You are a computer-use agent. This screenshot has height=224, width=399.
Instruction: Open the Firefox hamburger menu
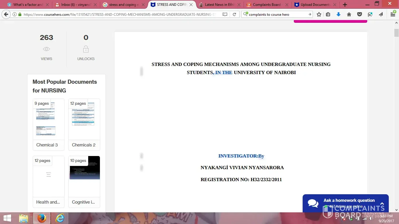(x=393, y=15)
